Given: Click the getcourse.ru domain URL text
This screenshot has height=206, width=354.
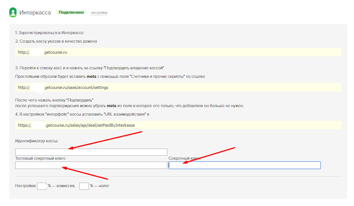Looking at the screenshot, I should 43,52.
